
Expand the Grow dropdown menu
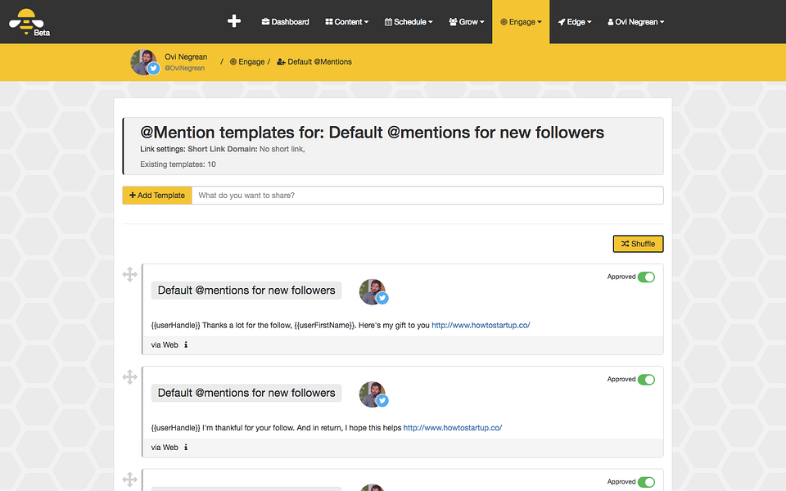click(467, 21)
